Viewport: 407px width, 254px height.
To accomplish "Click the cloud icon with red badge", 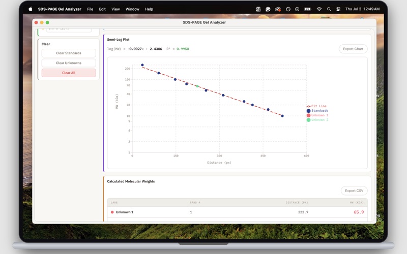I will tap(278, 9).
